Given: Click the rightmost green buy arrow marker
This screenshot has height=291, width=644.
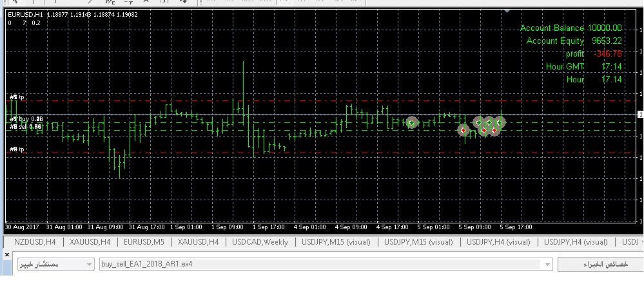Looking at the screenshot, I should click(500, 122).
